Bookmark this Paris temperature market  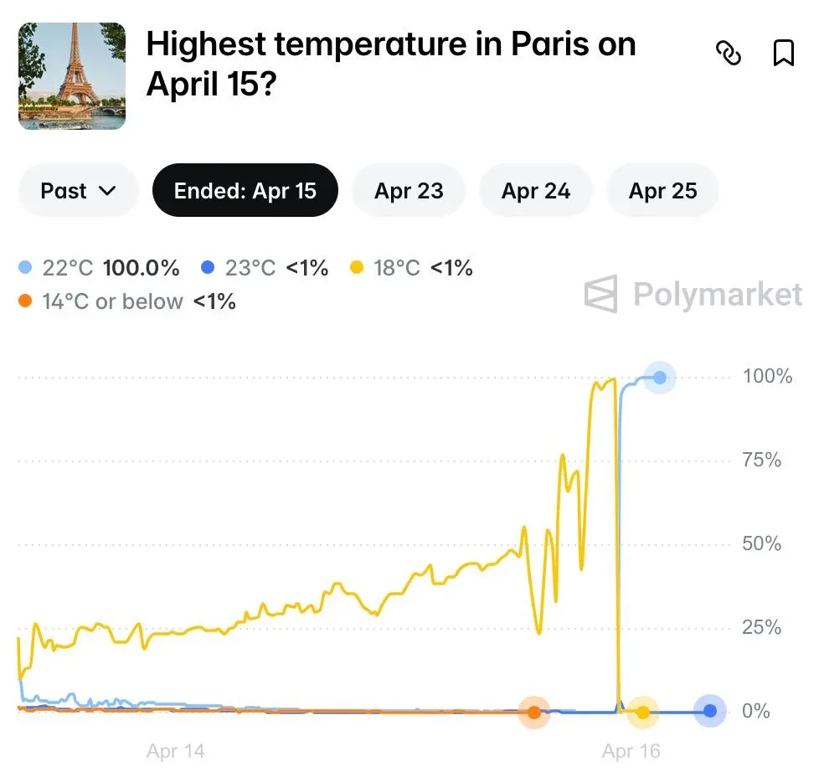point(783,54)
